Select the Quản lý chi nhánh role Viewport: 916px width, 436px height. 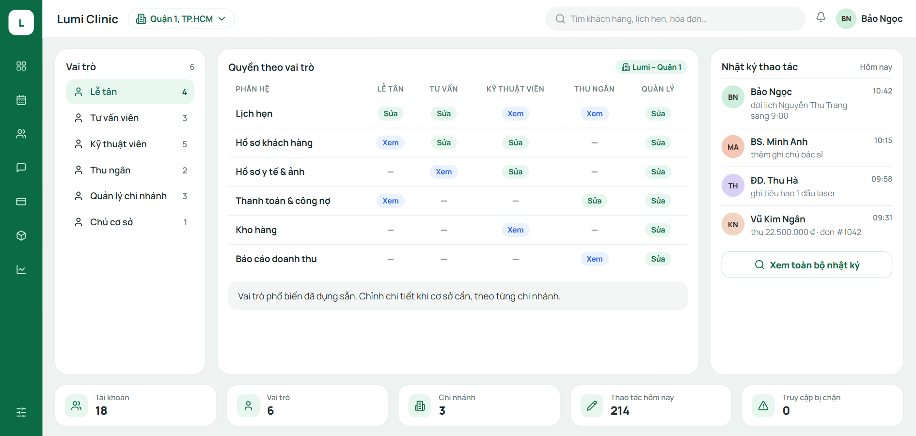(x=130, y=196)
